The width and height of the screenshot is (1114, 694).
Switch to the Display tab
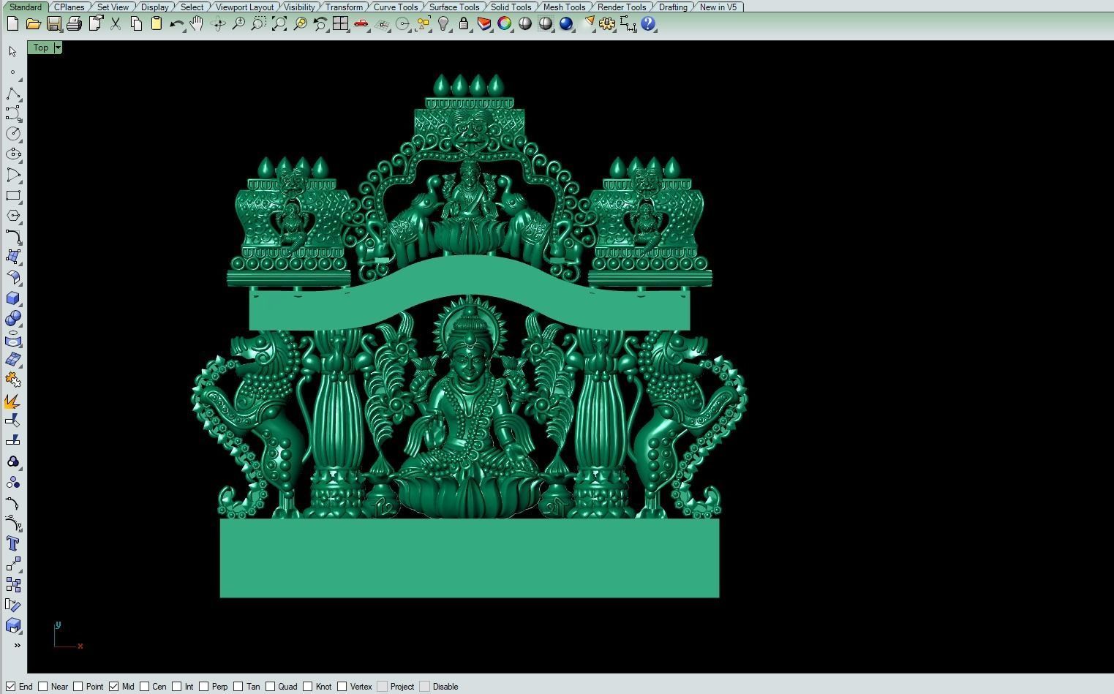coord(154,7)
